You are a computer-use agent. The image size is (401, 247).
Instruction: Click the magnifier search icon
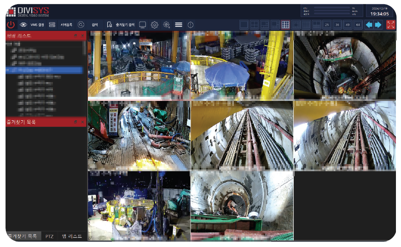coord(81,25)
